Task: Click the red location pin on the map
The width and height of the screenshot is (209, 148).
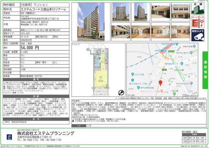Action: [x=160, y=83]
